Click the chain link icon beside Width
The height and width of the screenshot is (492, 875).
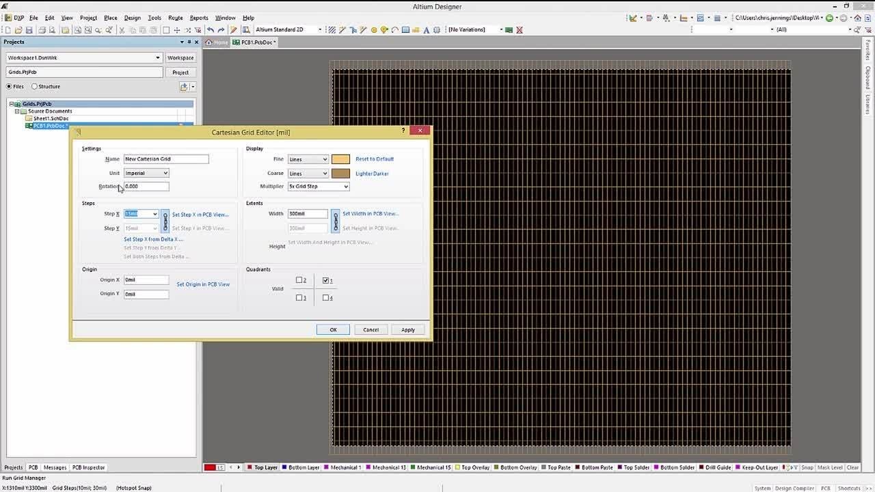tap(335, 221)
